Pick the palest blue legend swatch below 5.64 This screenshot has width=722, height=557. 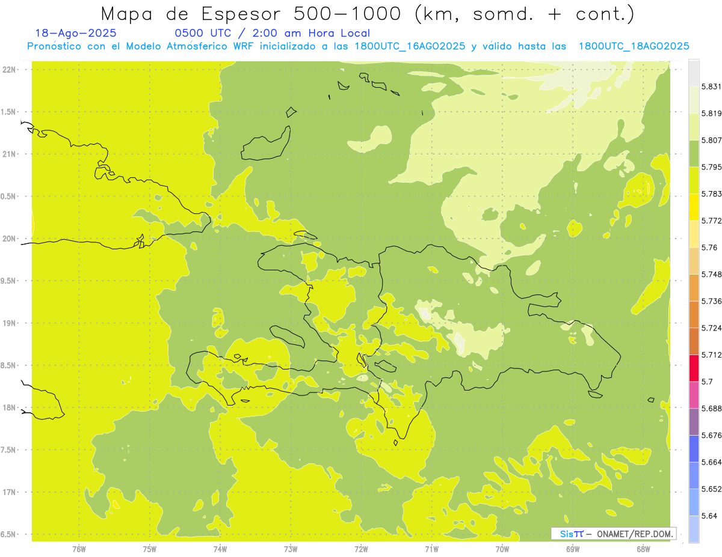pos(694,529)
